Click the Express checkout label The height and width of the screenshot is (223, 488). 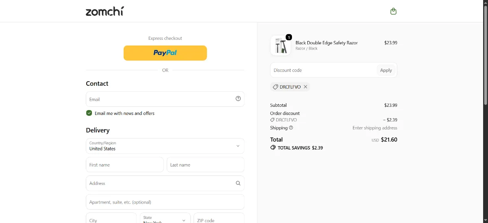pyautogui.click(x=165, y=38)
